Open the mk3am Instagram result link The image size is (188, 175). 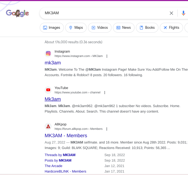(53, 63)
